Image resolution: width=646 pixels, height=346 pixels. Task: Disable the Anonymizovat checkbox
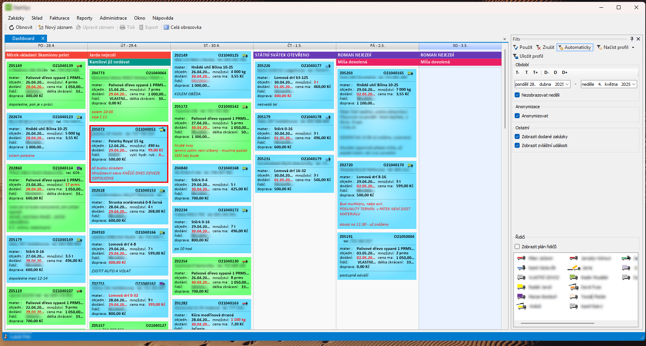pyautogui.click(x=517, y=116)
